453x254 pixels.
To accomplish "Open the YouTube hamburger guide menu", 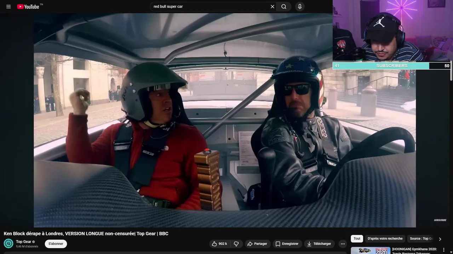I will 8,6.
